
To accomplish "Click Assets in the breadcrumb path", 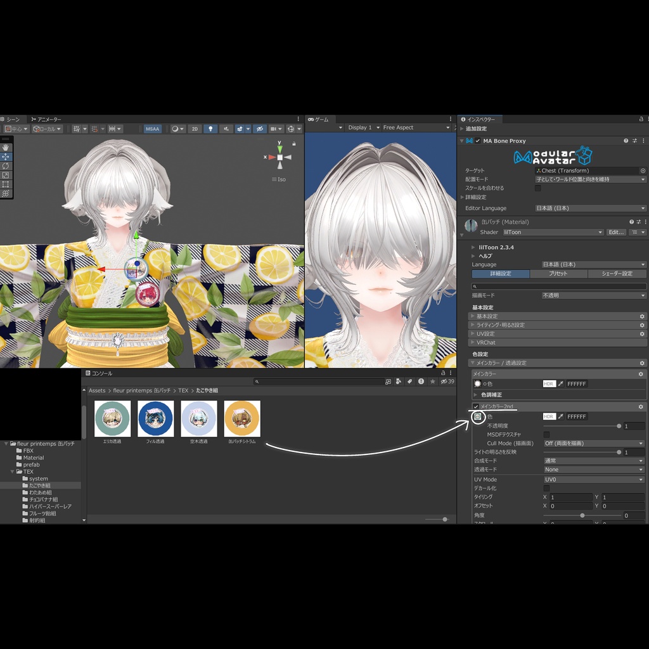I will click(x=97, y=390).
